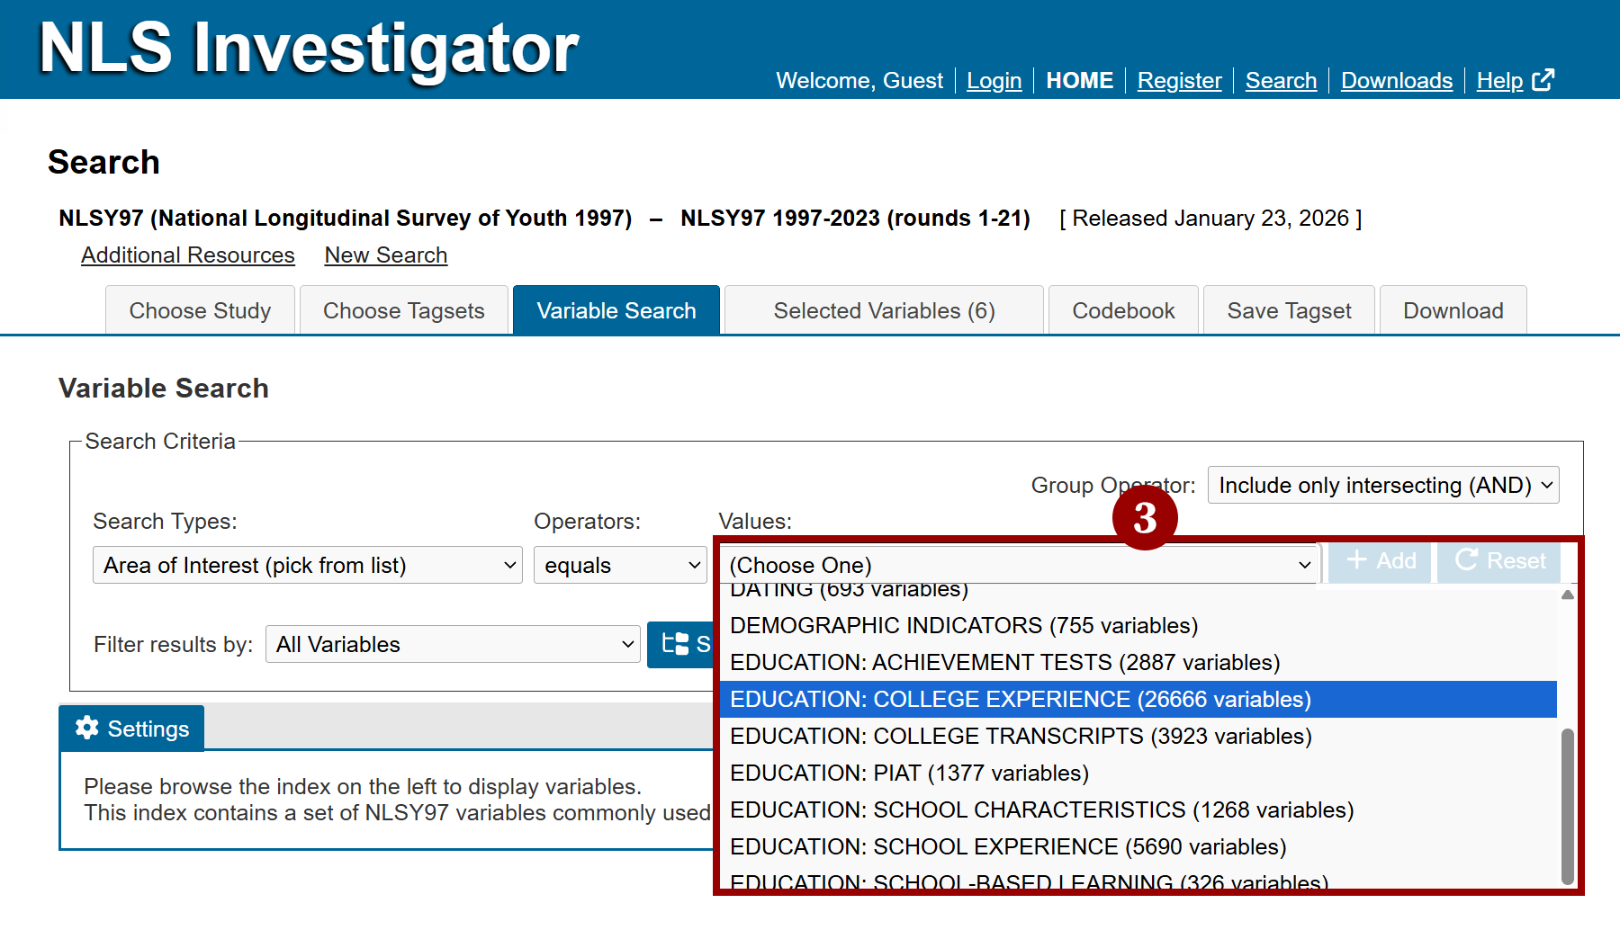The width and height of the screenshot is (1620, 939).
Task: Click the Settings gear icon
Action: click(87, 728)
